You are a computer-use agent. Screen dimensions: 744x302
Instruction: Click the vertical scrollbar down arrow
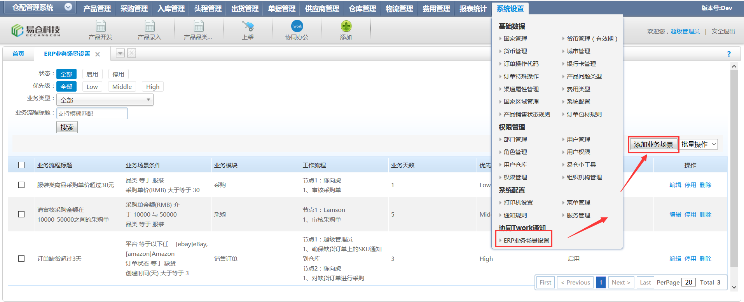734,287
